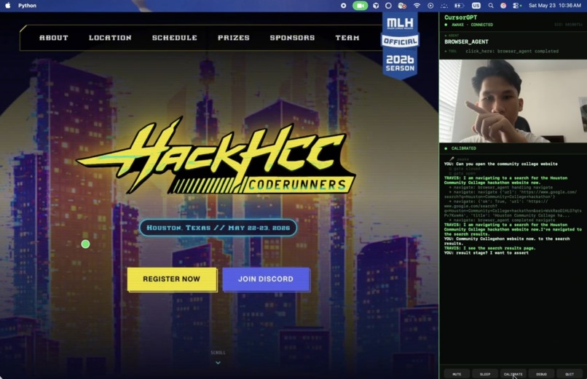Click the first YOU message in the transcript
The height and width of the screenshot is (379, 587).
pyautogui.click(x=501, y=164)
